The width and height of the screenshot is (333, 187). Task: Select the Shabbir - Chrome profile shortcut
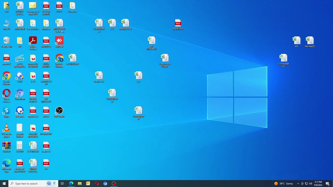click(59, 61)
